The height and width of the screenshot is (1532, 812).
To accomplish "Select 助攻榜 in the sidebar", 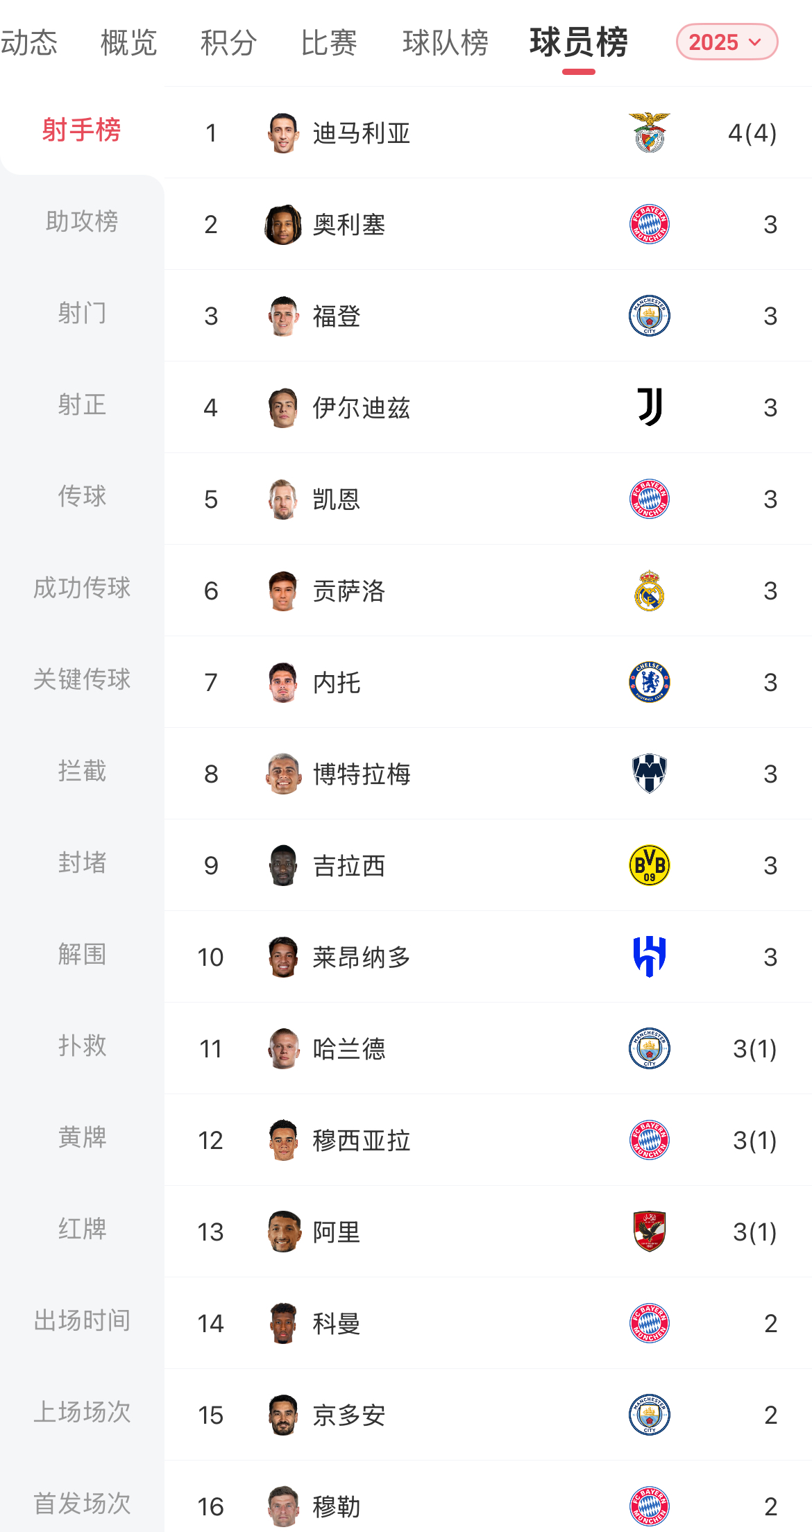I will (82, 221).
